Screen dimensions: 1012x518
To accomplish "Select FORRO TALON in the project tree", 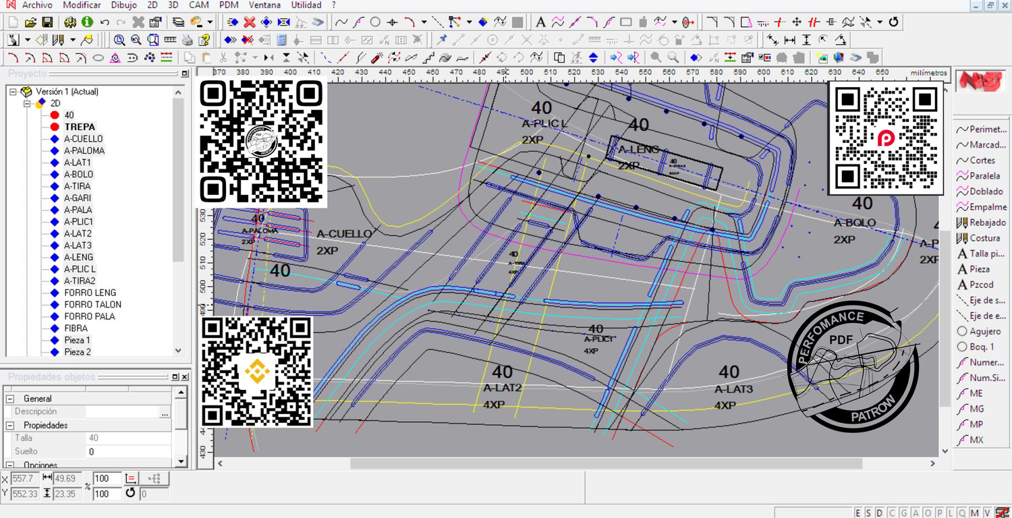I will pyautogui.click(x=92, y=305).
